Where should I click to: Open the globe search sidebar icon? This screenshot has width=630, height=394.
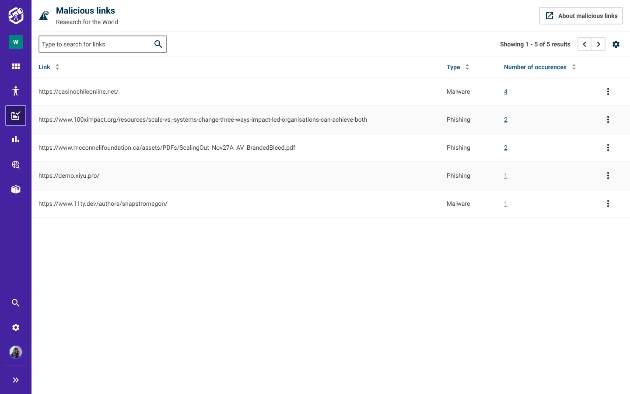(x=16, y=165)
